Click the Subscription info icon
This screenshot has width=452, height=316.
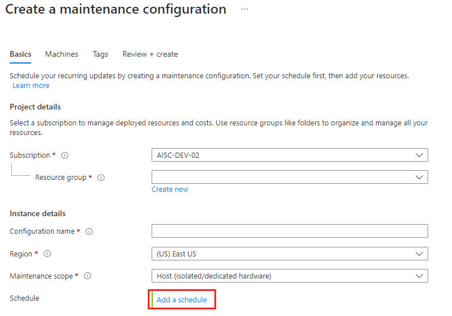[x=65, y=155]
